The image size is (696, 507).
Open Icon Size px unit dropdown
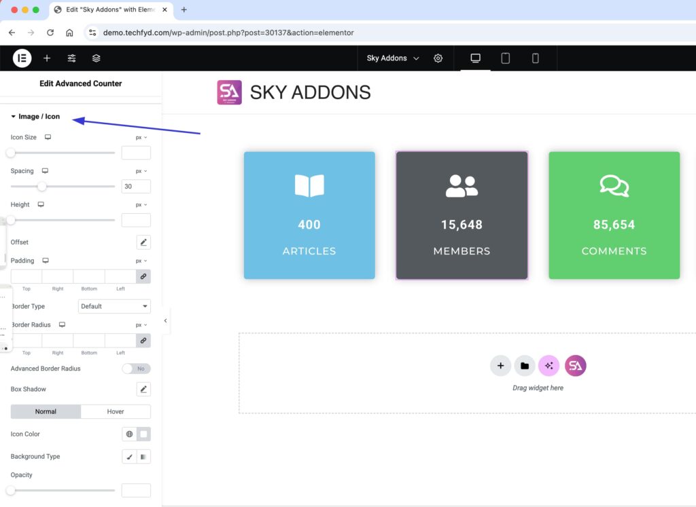coord(141,137)
